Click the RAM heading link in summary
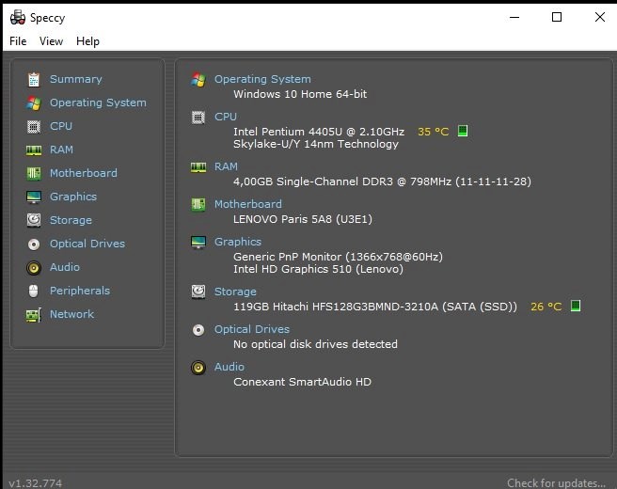The width and height of the screenshot is (617, 489). 227,166
